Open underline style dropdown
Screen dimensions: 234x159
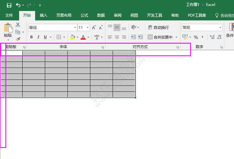51,37
